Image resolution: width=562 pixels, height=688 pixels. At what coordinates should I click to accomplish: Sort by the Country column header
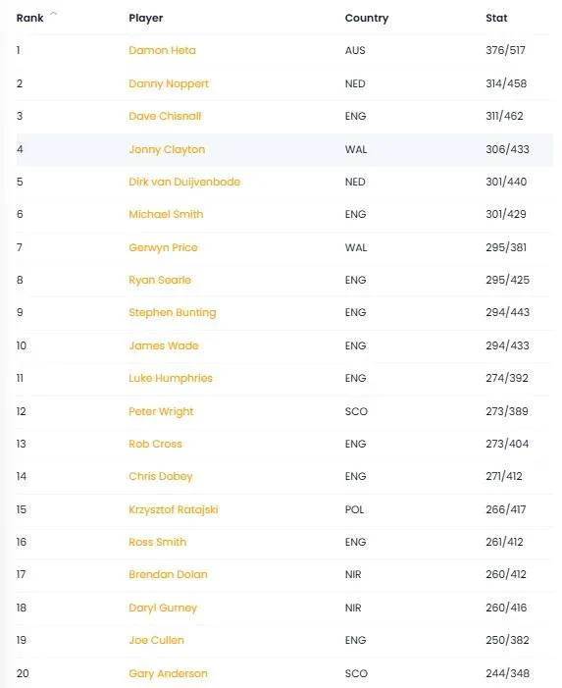367,18
